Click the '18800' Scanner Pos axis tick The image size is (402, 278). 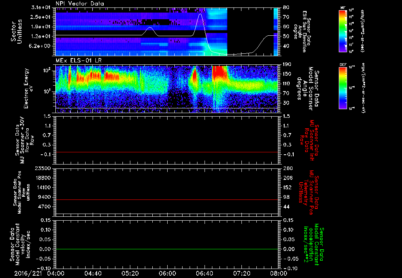click(42, 178)
